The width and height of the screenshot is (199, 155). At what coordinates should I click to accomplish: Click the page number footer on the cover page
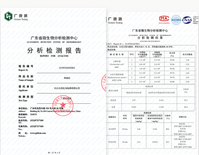(x=54, y=153)
